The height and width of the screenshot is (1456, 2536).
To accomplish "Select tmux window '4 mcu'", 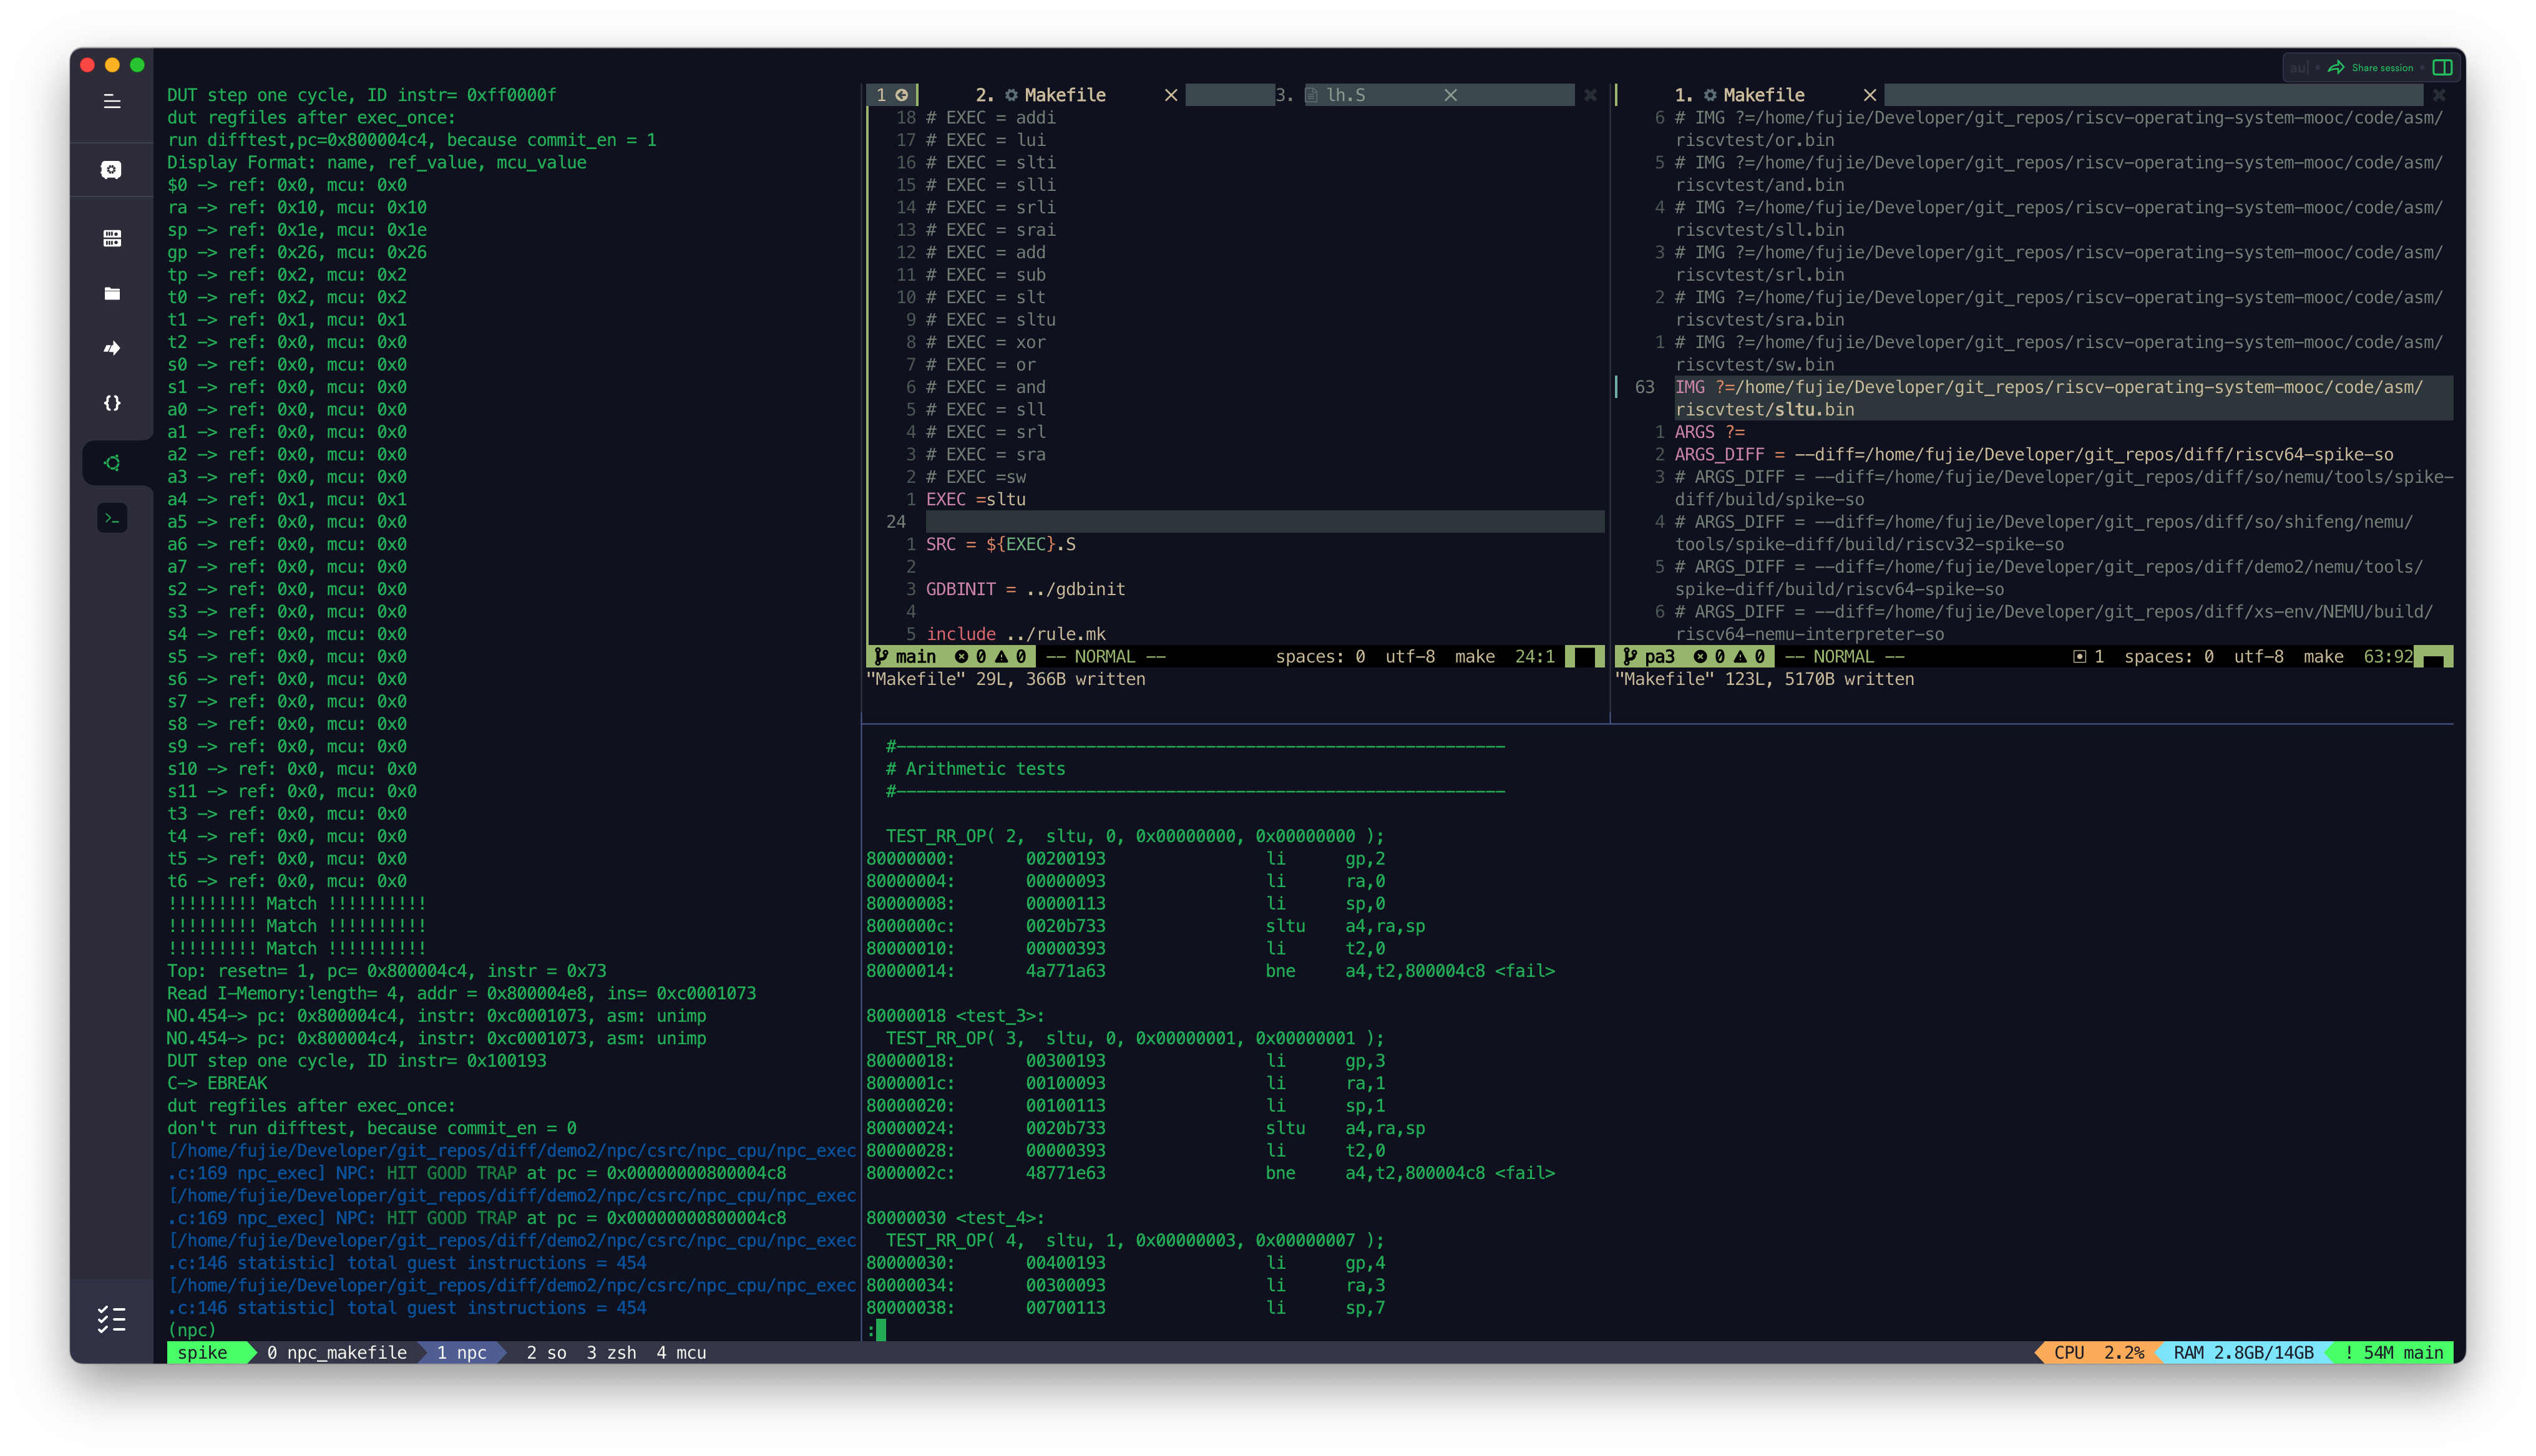I will pos(681,1353).
